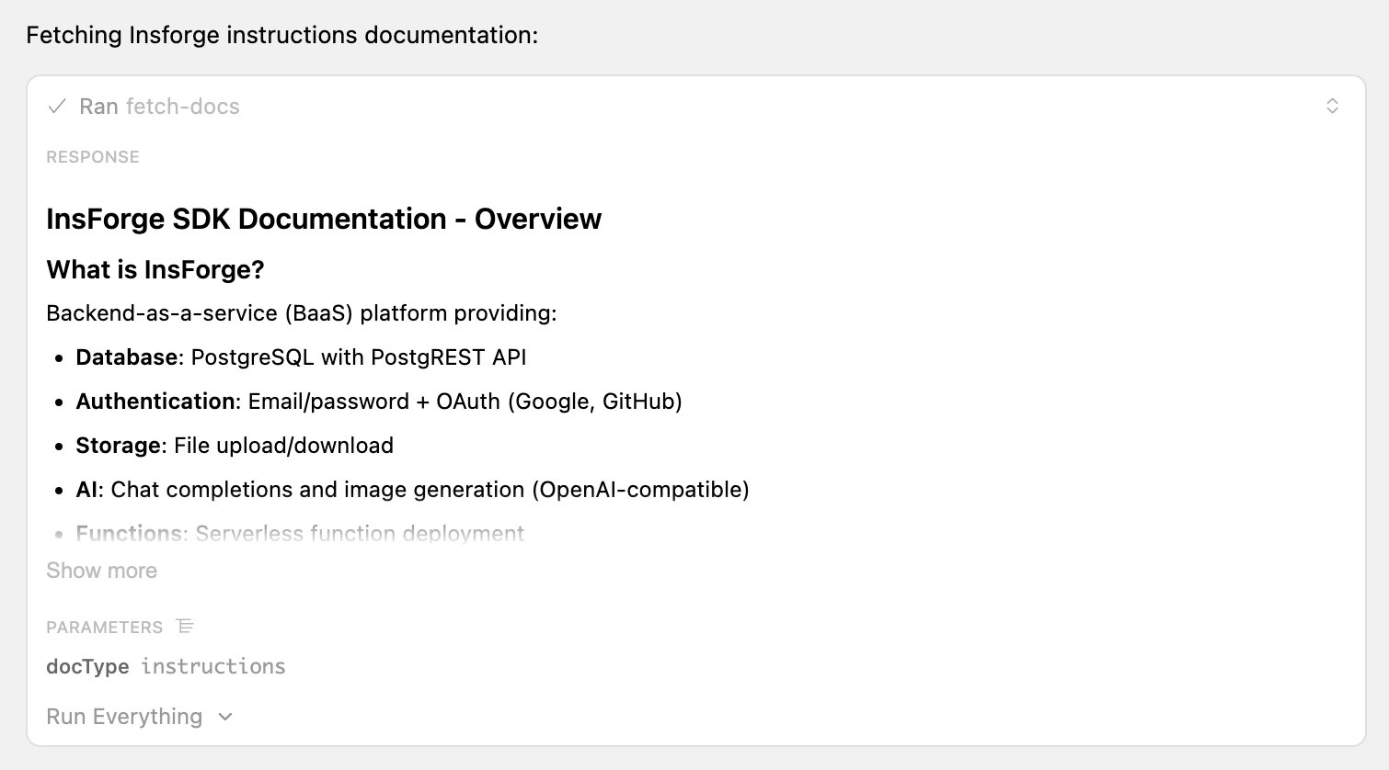Click the Fetching Insforge instructions documentation text
The image size is (1389, 770).
[x=282, y=35]
